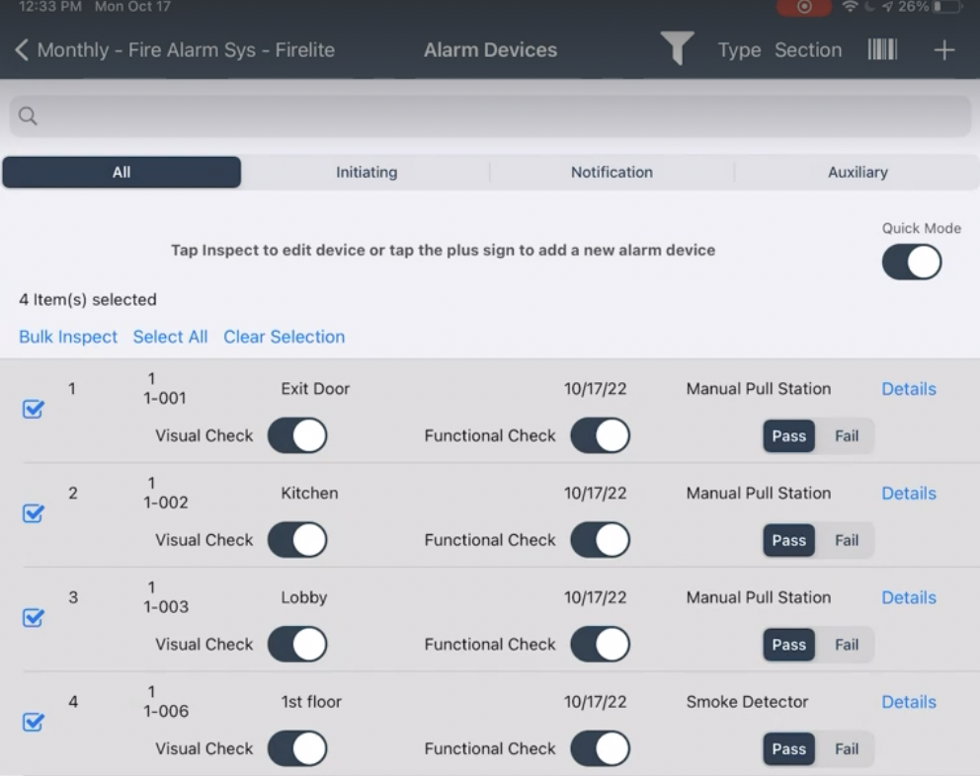
Task: Group devices by Section
Action: (807, 50)
